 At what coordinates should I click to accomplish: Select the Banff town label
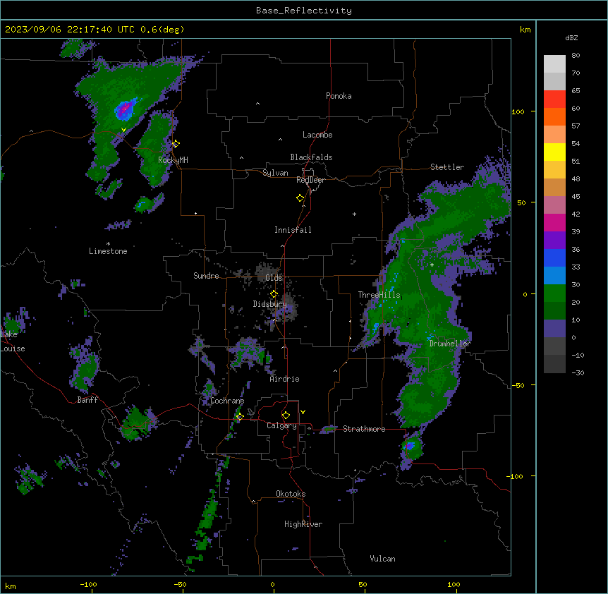tap(87, 400)
